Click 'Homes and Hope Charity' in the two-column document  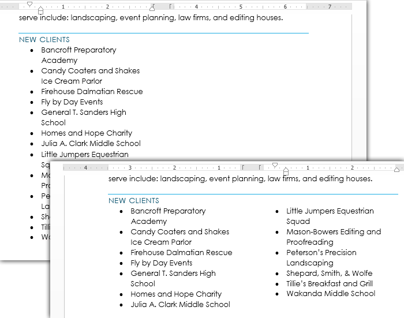point(176,294)
